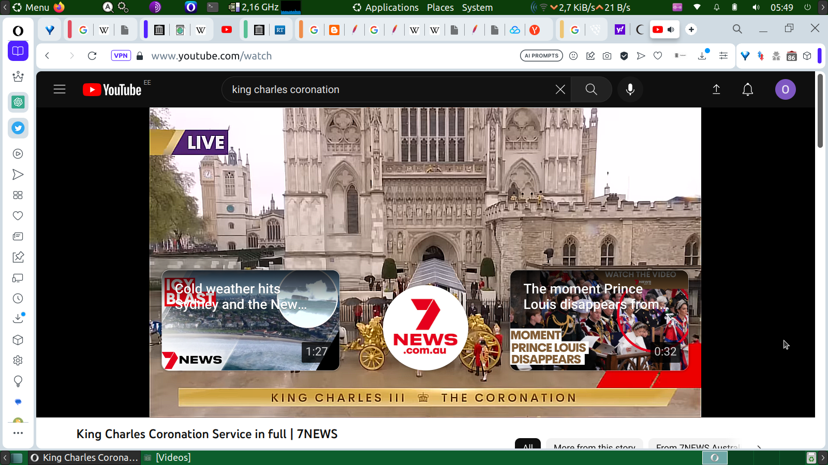Screen dimensions: 828x465
Task: Collapse the purple tab island handle
Action: tap(146, 29)
